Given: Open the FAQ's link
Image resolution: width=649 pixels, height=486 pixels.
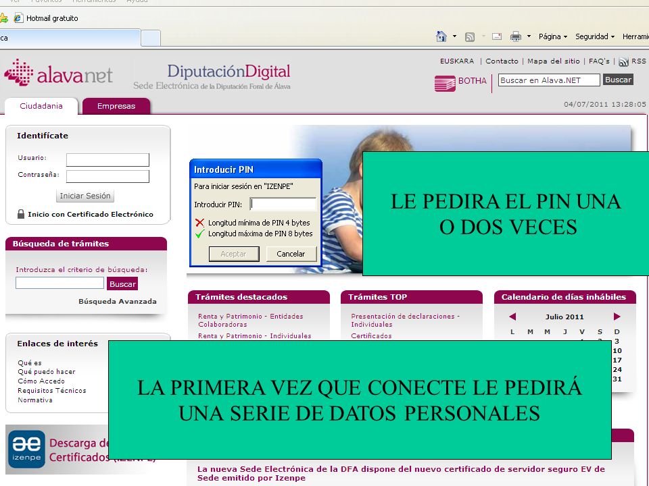Looking at the screenshot, I should (599, 61).
